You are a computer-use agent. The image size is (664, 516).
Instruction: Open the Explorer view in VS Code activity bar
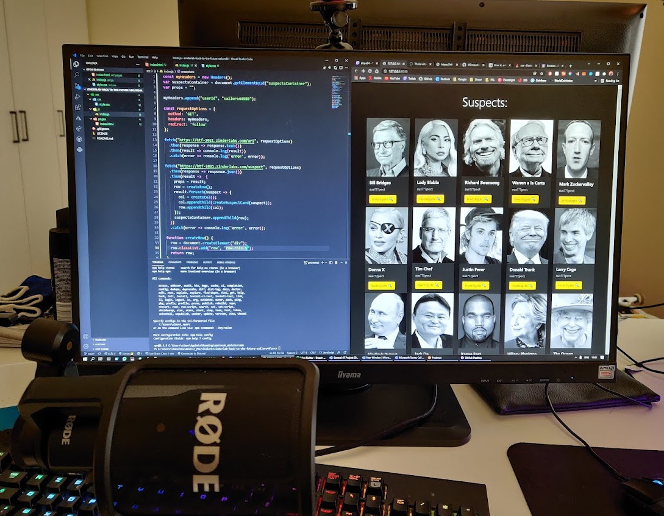pyautogui.click(x=76, y=65)
